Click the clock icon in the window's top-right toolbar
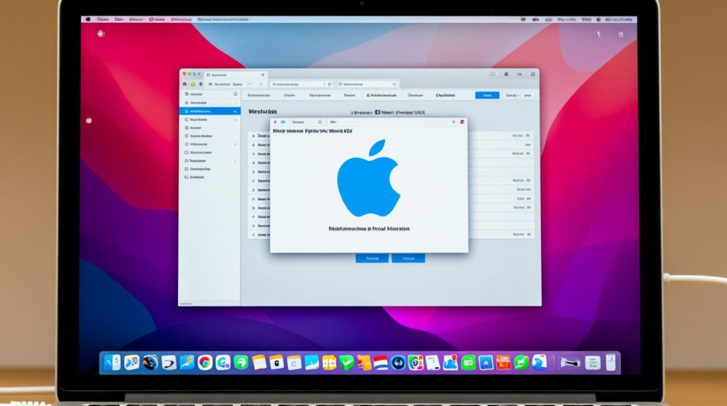727x406 pixels. 493,74
